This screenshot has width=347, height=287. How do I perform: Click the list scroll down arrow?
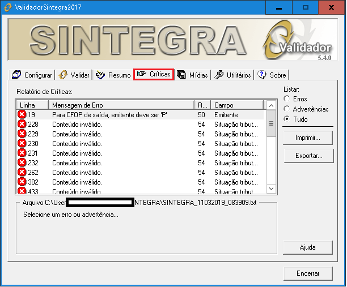272,189
